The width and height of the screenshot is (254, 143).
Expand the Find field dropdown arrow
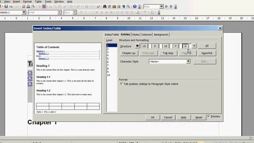pyautogui.click(x=162, y=6)
